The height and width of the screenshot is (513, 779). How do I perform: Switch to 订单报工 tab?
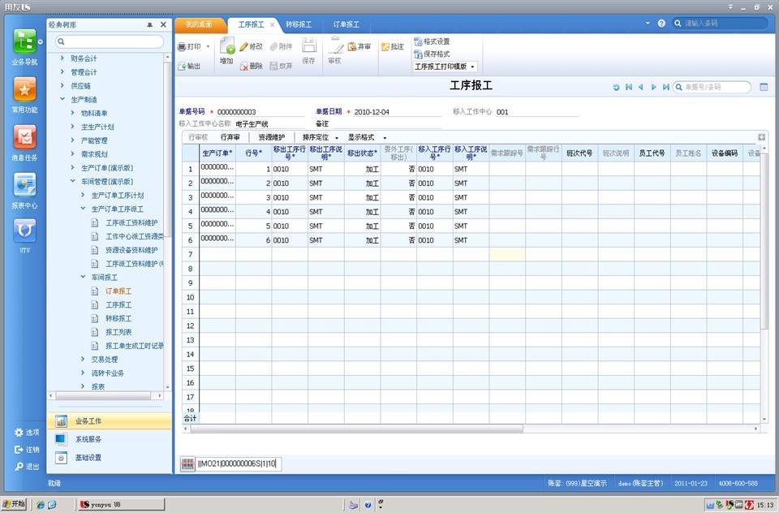pos(346,24)
